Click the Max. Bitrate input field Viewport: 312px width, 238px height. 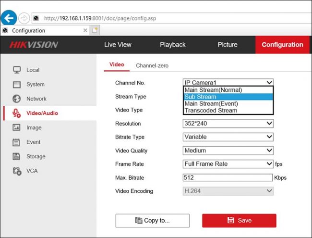pyautogui.click(x=228, y=177)
